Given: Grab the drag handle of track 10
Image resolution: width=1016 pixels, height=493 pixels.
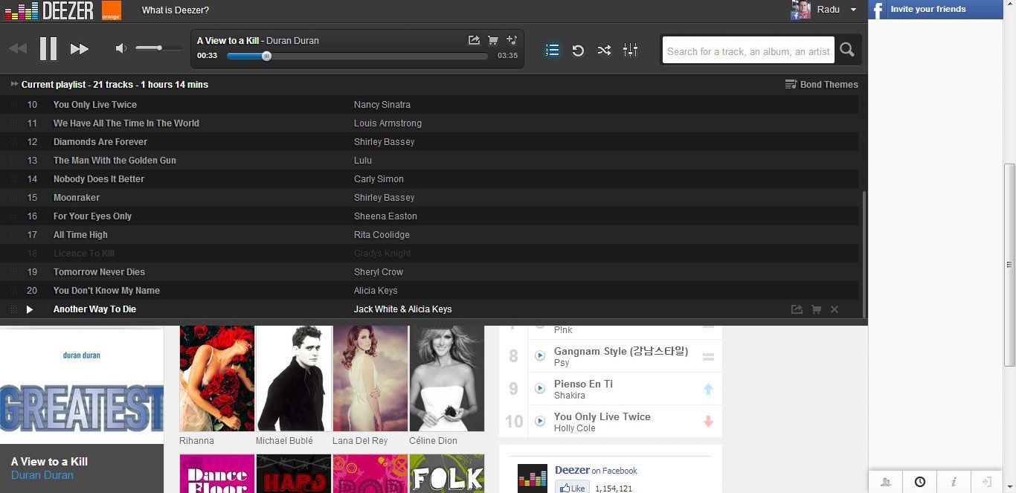Looking at the screenshot, I should coord(13,105).
